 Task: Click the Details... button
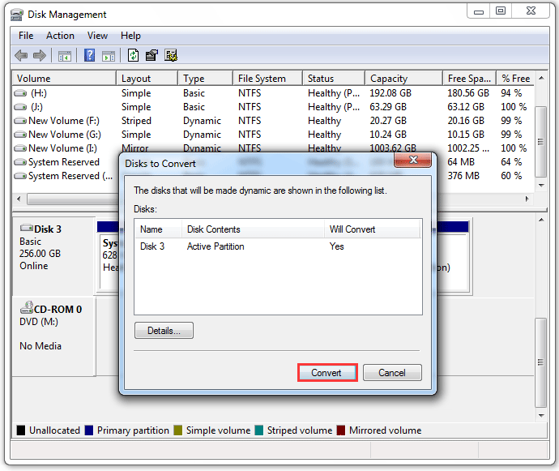click(x=164, y=331)
